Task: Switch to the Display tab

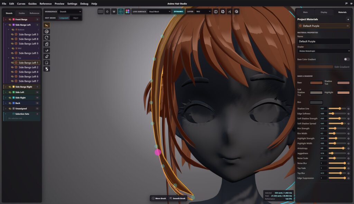Action: click(x=324, y=12)
